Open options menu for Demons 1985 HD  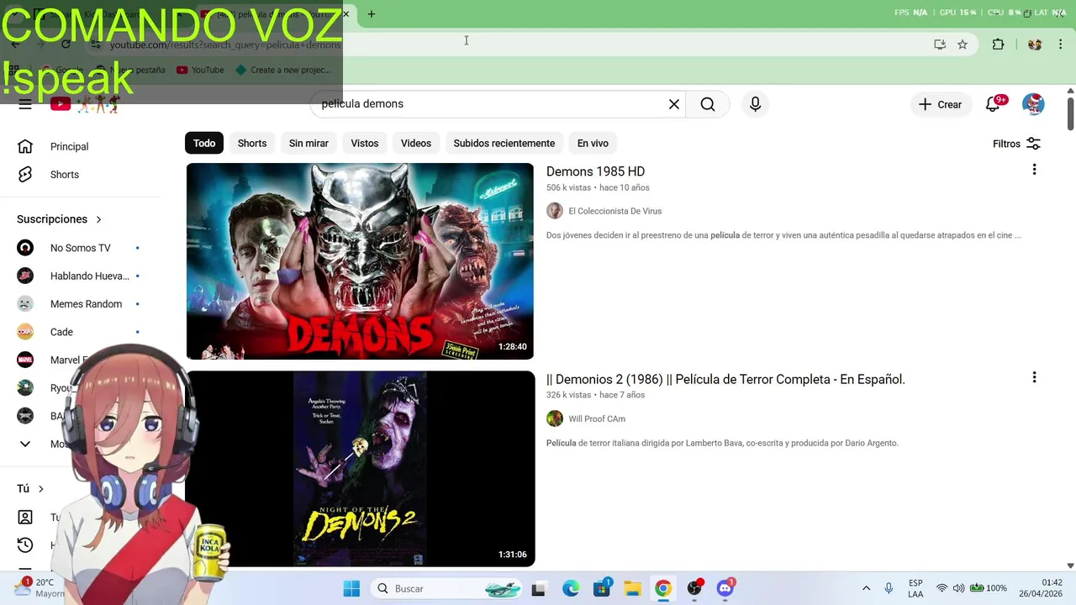(1034, 170)
